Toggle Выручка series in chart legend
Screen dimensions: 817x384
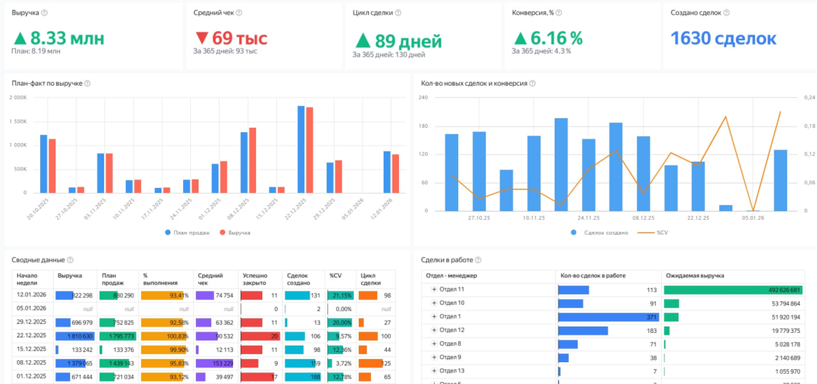[234, 232]
